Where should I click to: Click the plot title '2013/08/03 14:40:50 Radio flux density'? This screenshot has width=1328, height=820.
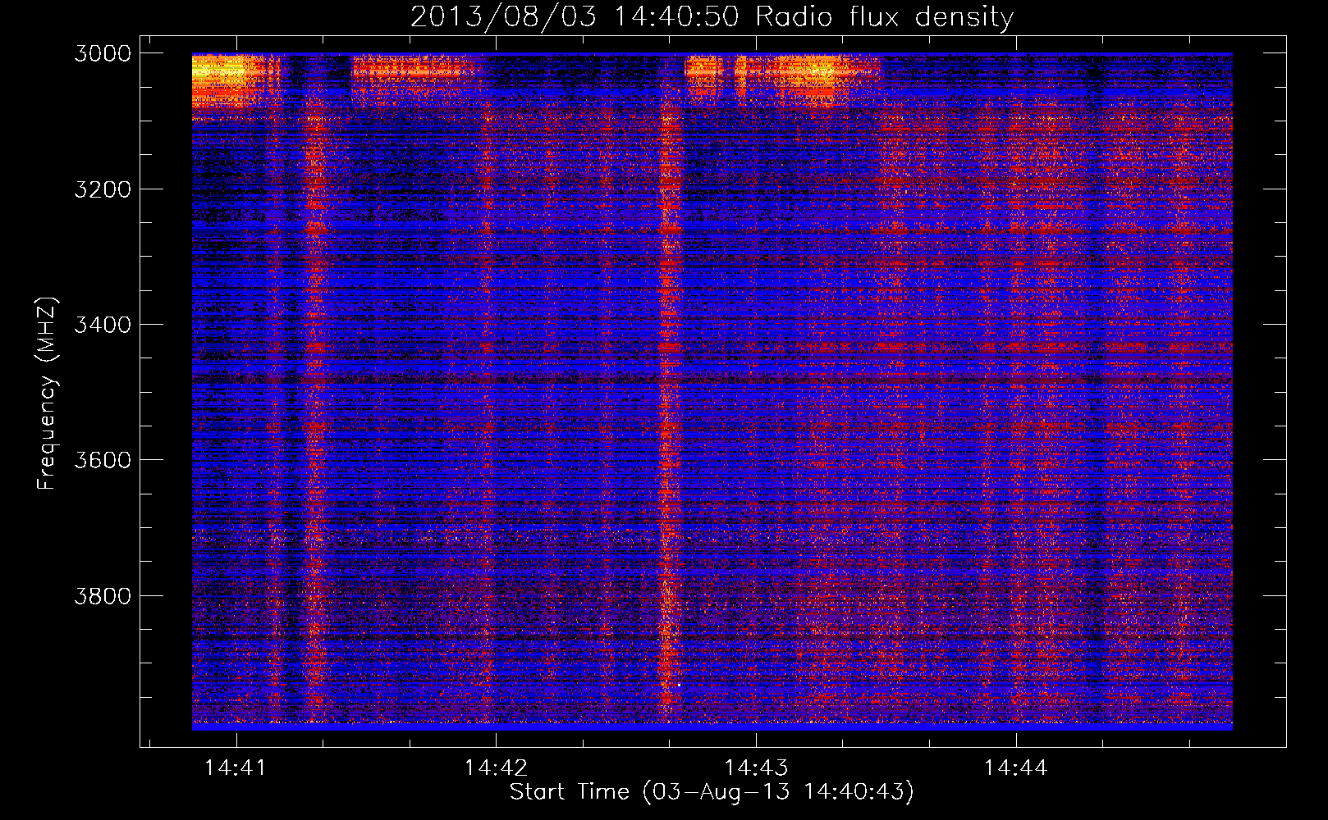click(712, 16)
